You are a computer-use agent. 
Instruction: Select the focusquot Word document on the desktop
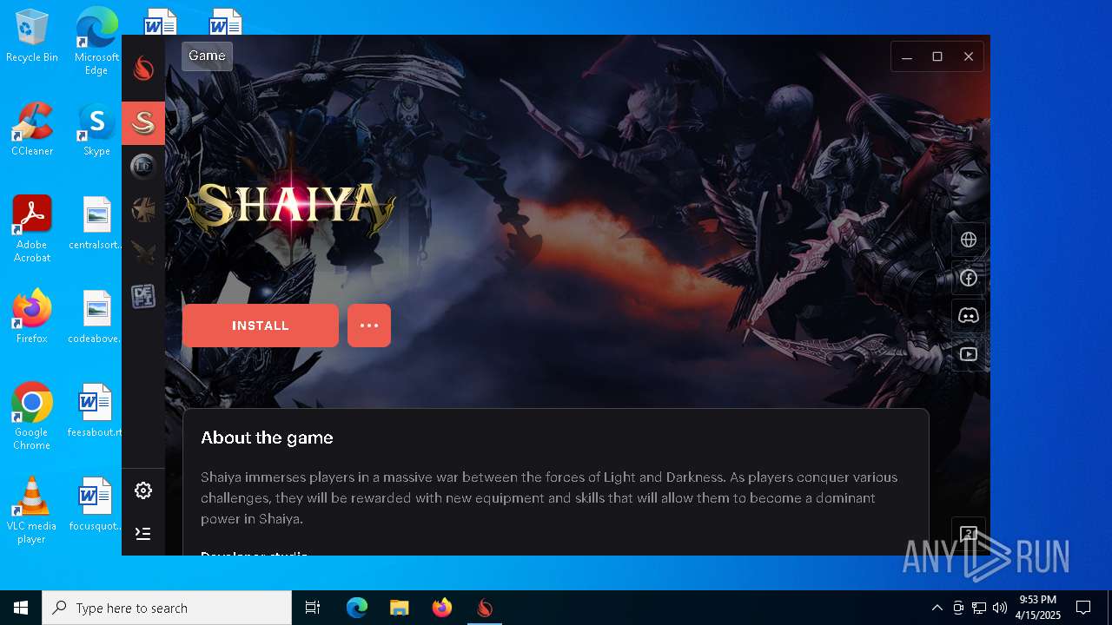coord(96,504)
